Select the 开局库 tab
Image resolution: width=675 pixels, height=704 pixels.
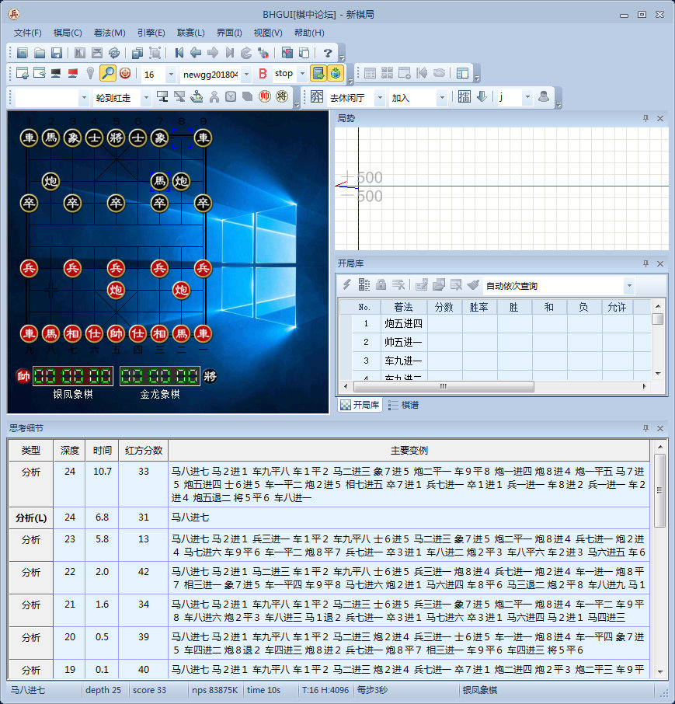tap(360, 405)
